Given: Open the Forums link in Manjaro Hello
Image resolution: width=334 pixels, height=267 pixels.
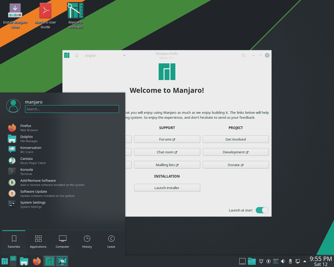Looking at the screenshot, I should click(x=167, y=139).
